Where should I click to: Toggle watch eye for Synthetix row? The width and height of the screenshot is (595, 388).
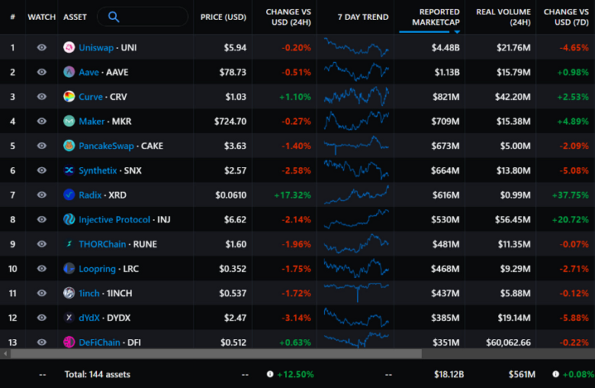[41, 171]
